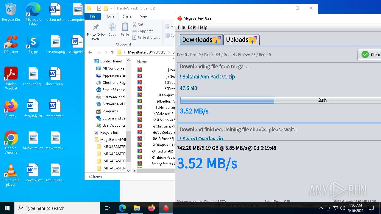Viewport: 381px width, 214px height.
Task: Go up one folder level in Explorer
Action: 112,52
